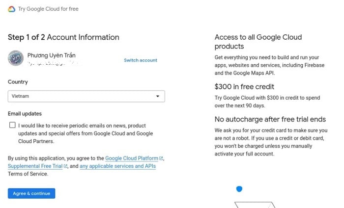Screen dimensions: 344x208
Task: Click external-link icon after Supplemental Free Trial
Action: [65, 166]
